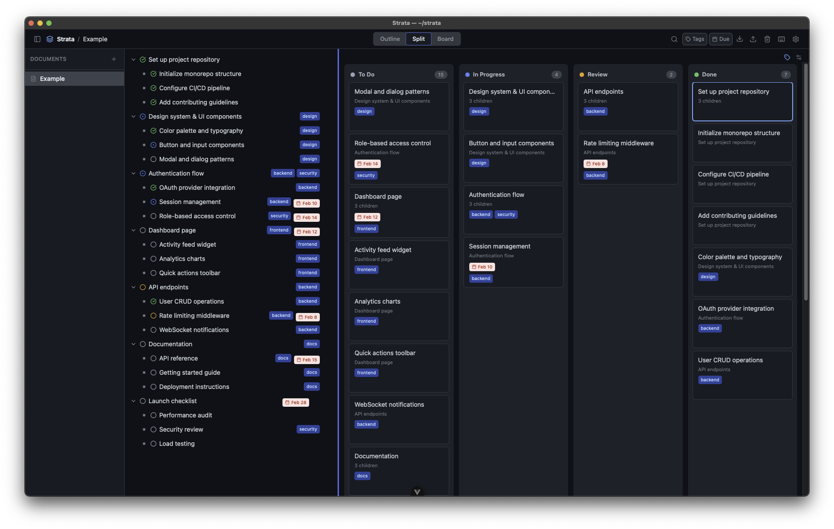This screenshot has width=834, height=529.
Task: Click the blue tag icon above board
Action: (x=787, y=57)
